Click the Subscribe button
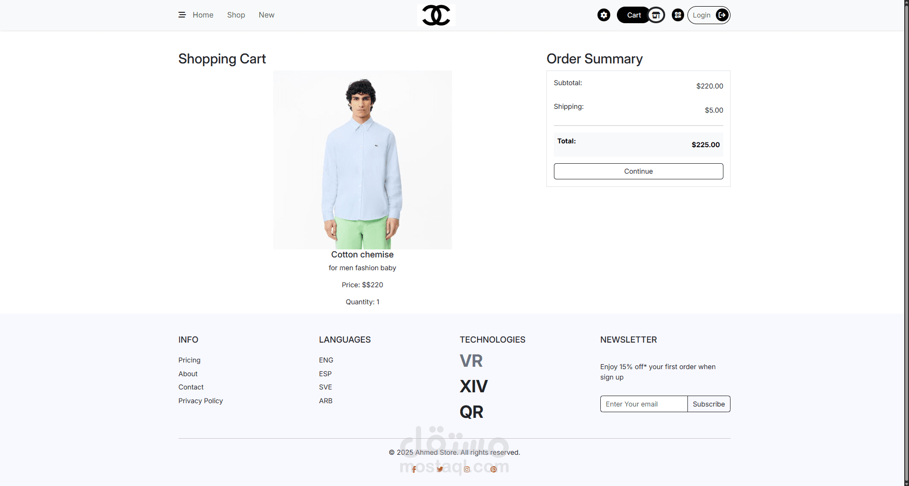Viewport: 909px width, 486px height. pos(709,404)
